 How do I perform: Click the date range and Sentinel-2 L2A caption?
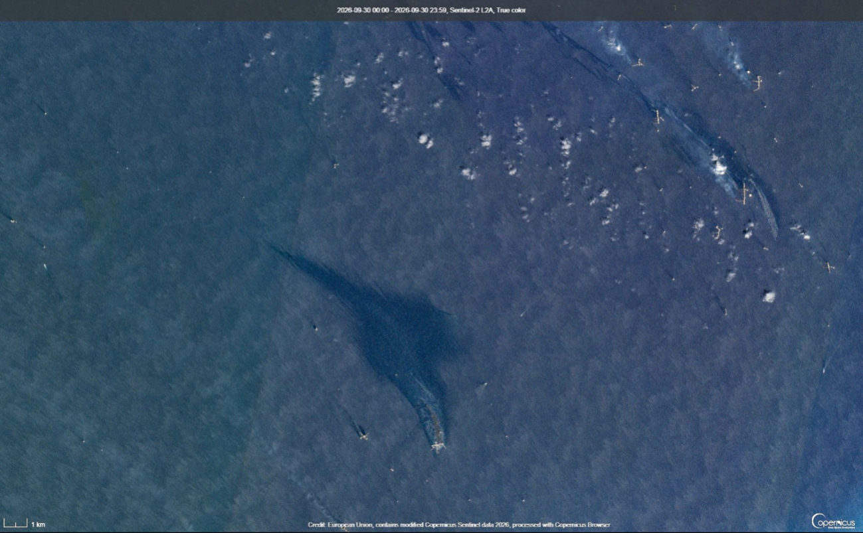[x=431, y=10]
